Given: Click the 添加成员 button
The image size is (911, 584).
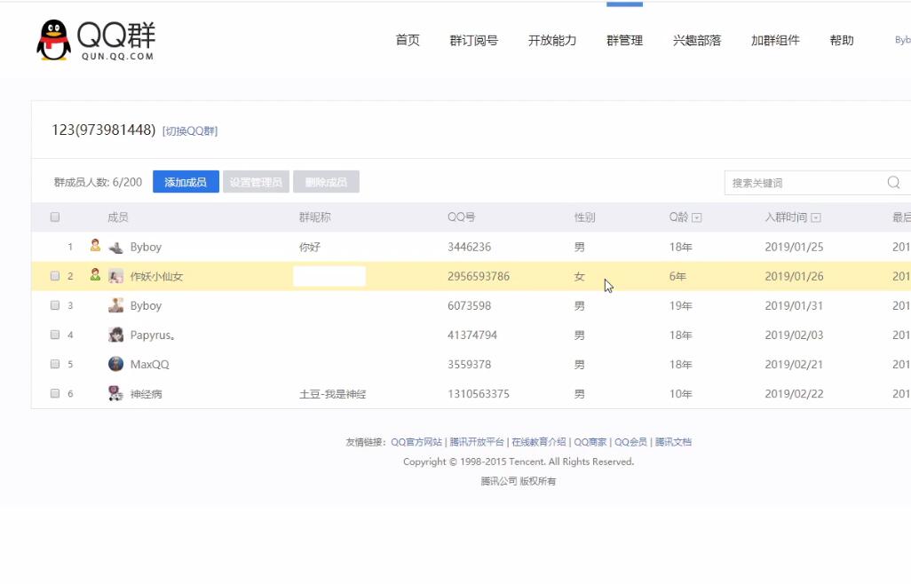Looking at the screenshot, I should 186,181.
